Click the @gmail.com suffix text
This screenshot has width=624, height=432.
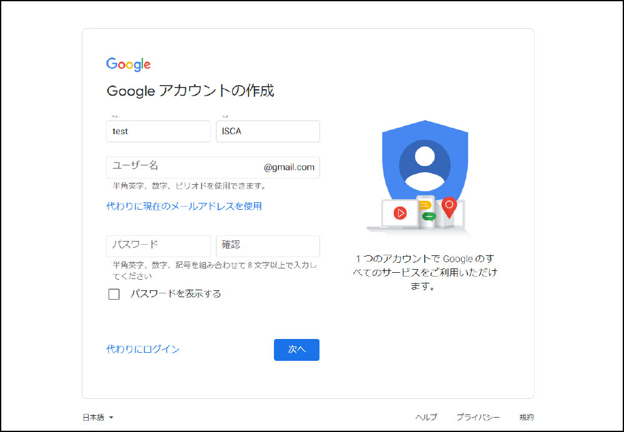tap(289, 167)
